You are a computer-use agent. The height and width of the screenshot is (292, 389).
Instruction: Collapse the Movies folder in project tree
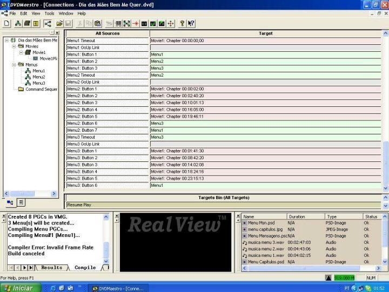13,46
